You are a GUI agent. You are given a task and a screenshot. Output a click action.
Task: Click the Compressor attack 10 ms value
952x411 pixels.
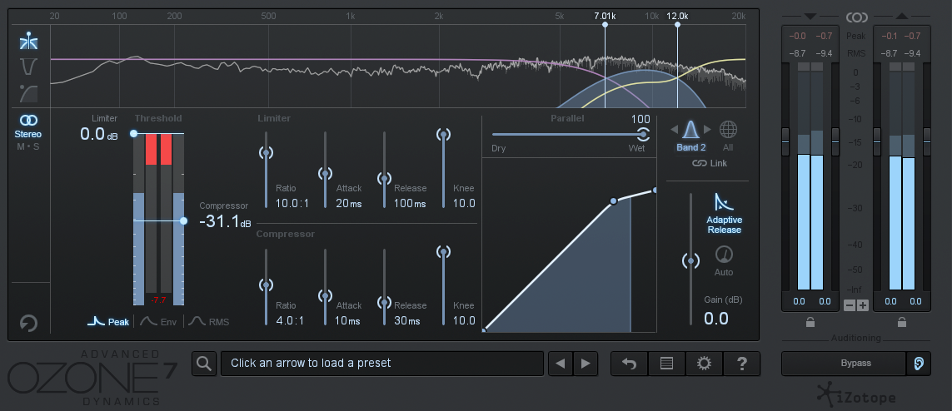[348, 320]
